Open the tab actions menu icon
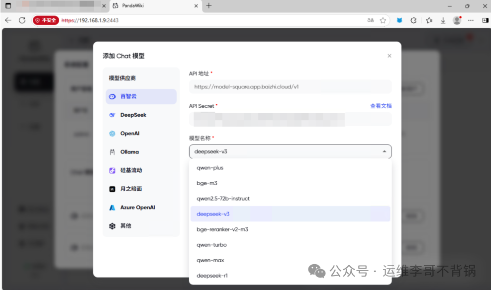The image size is (491, 290). (x=8, y=5)
